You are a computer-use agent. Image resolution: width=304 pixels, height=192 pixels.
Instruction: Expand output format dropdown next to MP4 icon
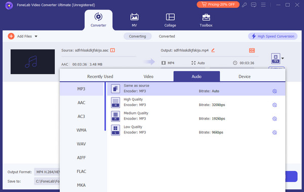[x=283, y=59]
